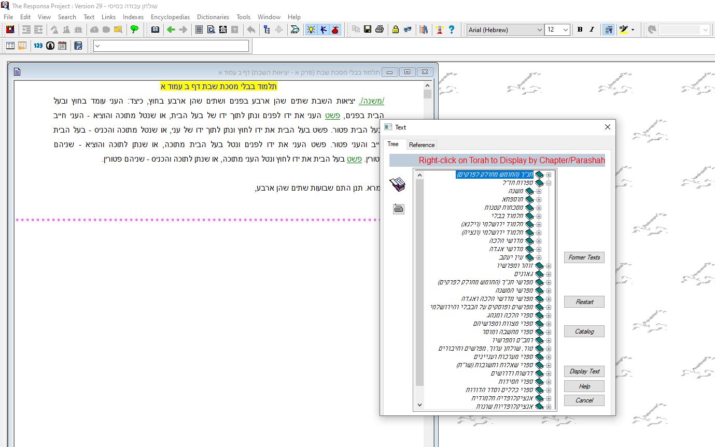
Task: Select תנ"ך tree item at top
Action: pos(495,175)
